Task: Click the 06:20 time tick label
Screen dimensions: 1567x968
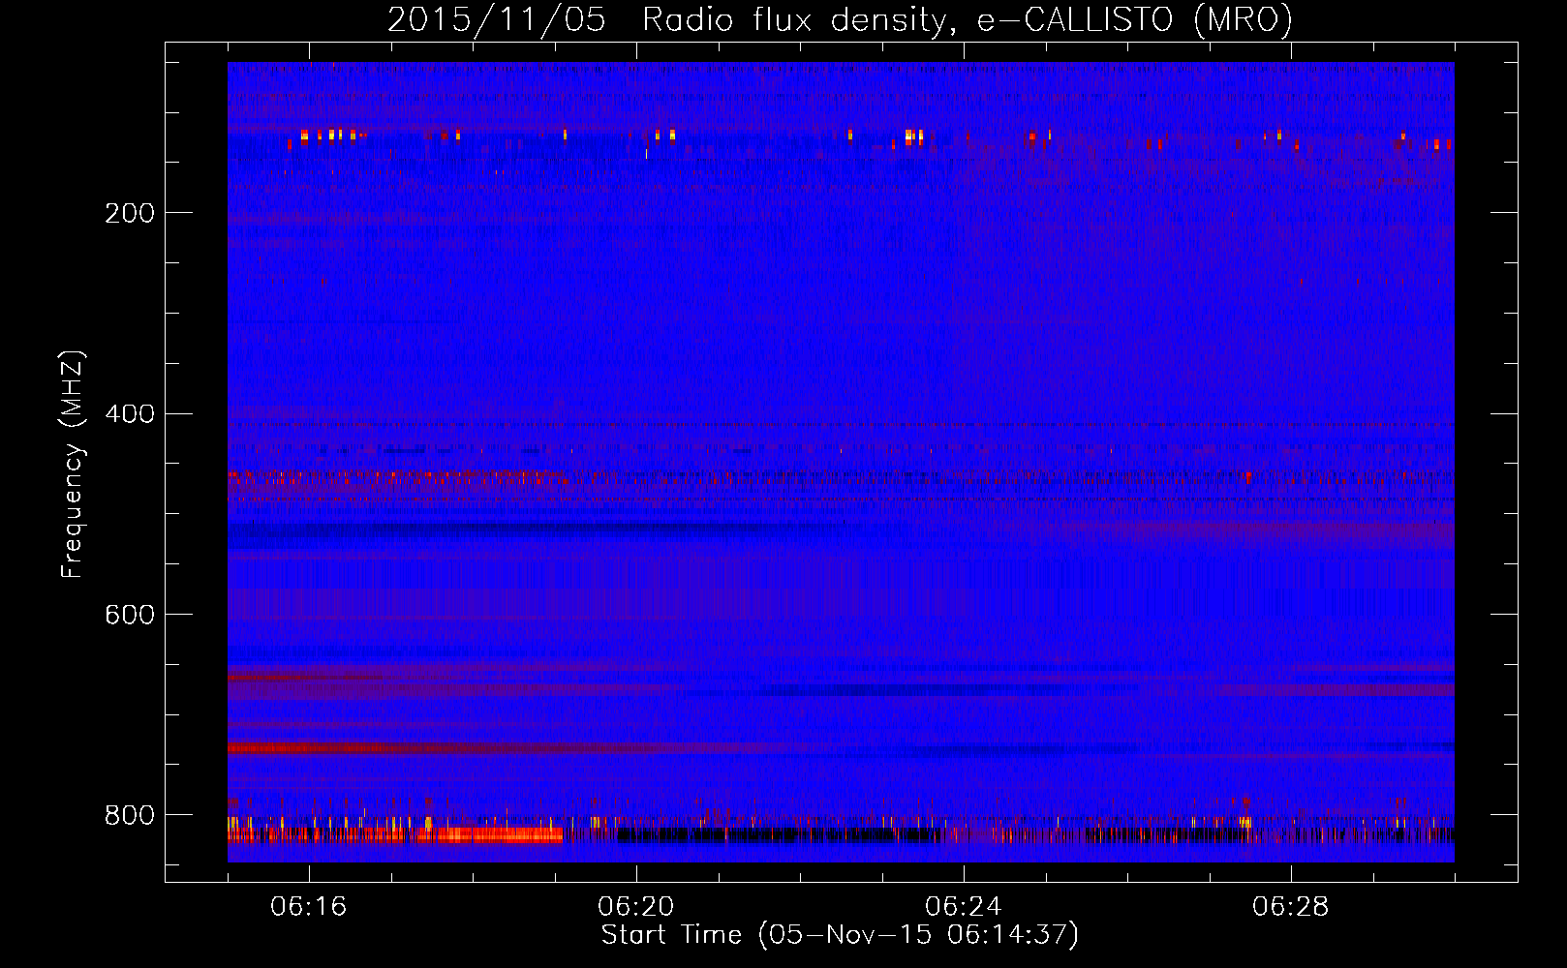Action: click(636, 907)
